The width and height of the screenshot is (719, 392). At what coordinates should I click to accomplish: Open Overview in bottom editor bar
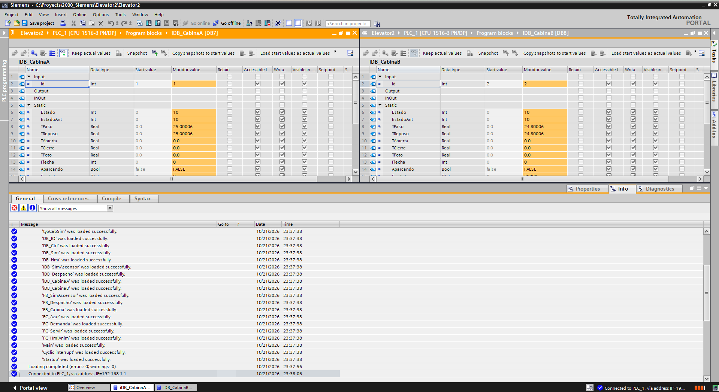(89, 388)
